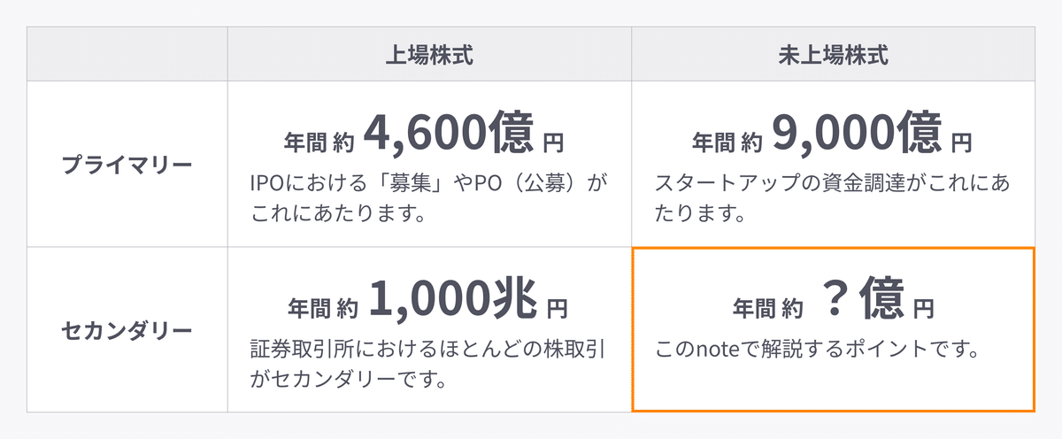Click 円 after the ？億 figure
The width and height of the screenshot is (1062, 439).
pos(923,308)
